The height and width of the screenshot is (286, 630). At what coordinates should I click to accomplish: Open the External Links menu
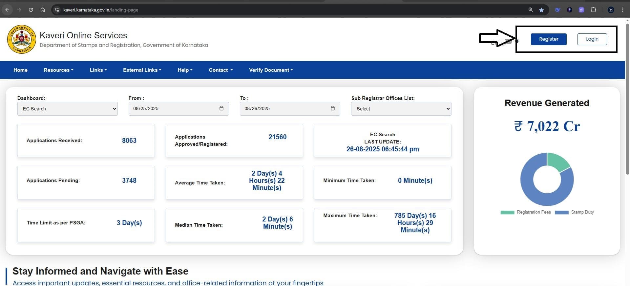pyautogui.click(x=142, y=70)
